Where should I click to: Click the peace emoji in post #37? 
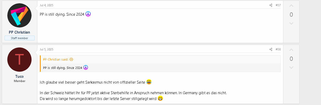(x=88, y=14)
